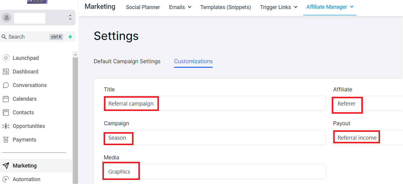Open Social Planner in top menu
The width and height of the screenshot is (403, 189).
click(x=143, y=7)
